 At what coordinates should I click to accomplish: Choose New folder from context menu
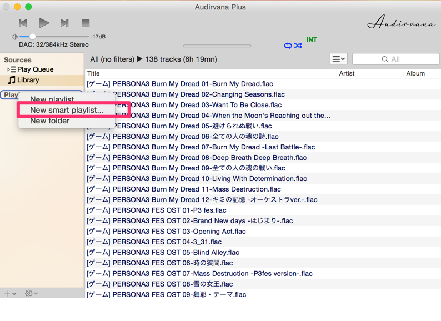[x=50, y=121]
